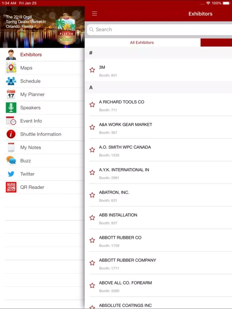The image size is (232, 309).
Task: Tap Booth: 1711 text
Action: [109, 268]
